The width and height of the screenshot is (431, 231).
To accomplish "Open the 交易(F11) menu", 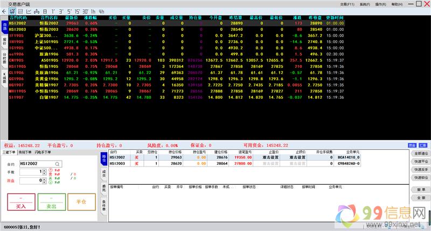I will (347, 4).
